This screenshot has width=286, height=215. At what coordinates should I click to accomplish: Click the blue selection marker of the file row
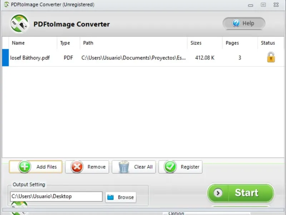5,58
